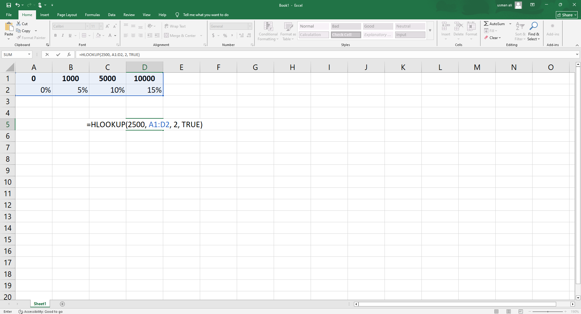The height and width of the screenshot is (314, 581).
Task: Decrease font size with small A icon
Action: (x=115, y=26)
